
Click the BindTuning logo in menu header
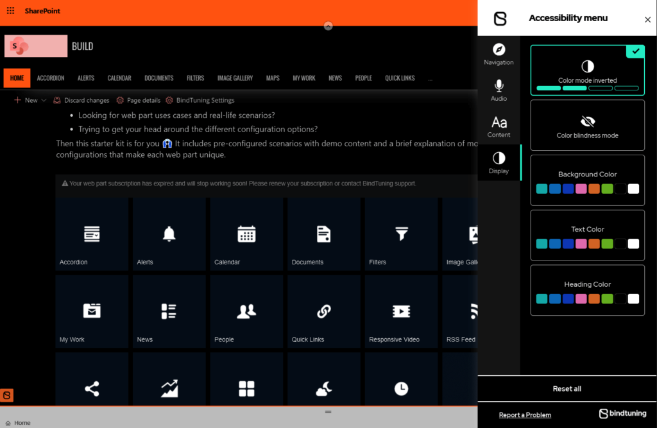[500, 19]
